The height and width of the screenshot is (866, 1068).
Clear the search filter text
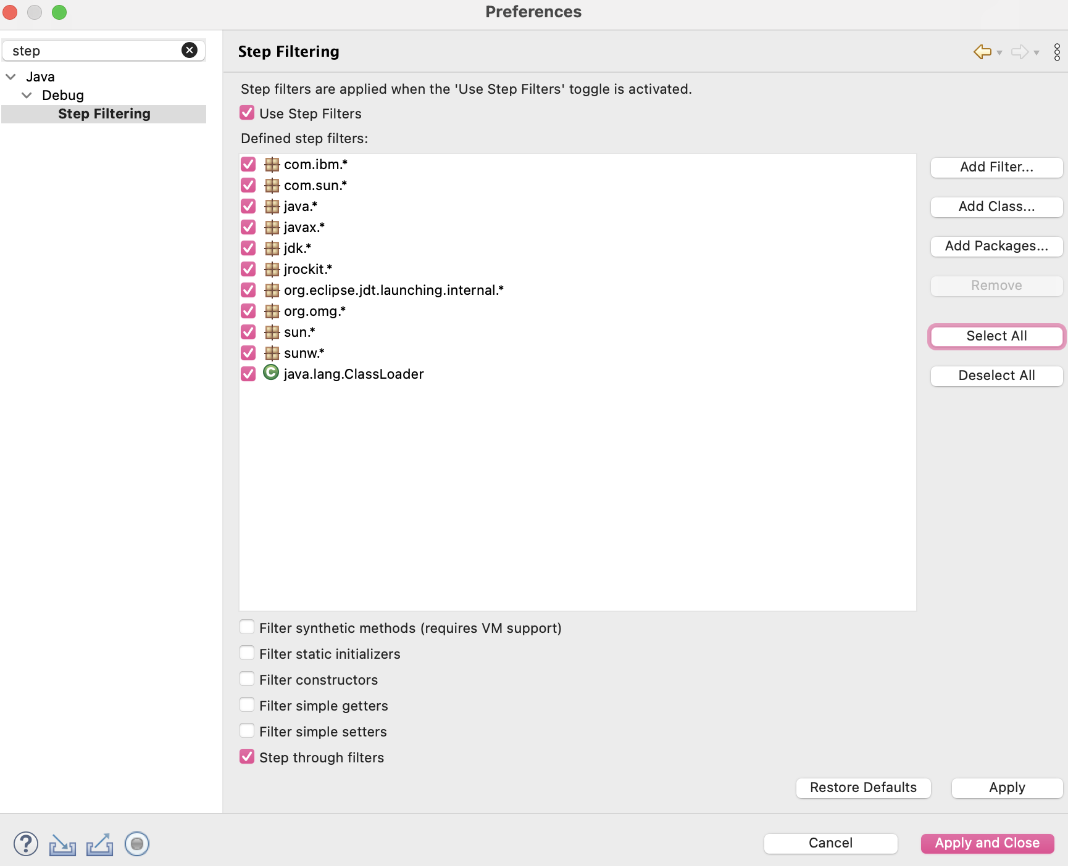pos(190,51)
